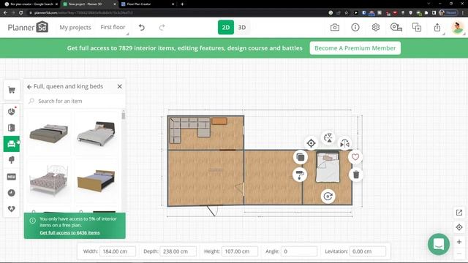This screenshot has width=468, height=263.
Task: Select the white metal frame bed thumbnail
Action: coord(49,180)
